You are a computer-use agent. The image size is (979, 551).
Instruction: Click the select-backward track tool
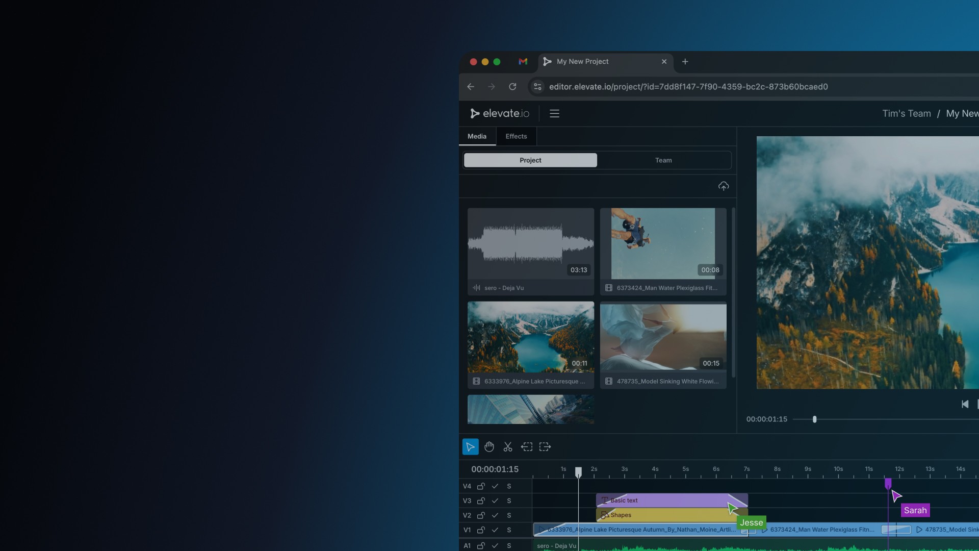coord(527,447)
